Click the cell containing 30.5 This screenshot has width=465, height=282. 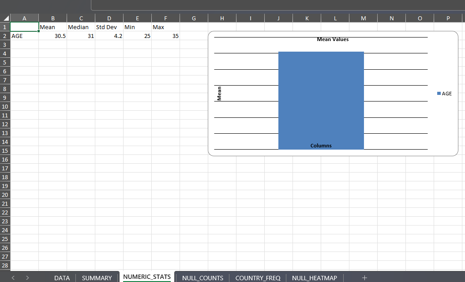pyautogui.click(x=52, y=36)
